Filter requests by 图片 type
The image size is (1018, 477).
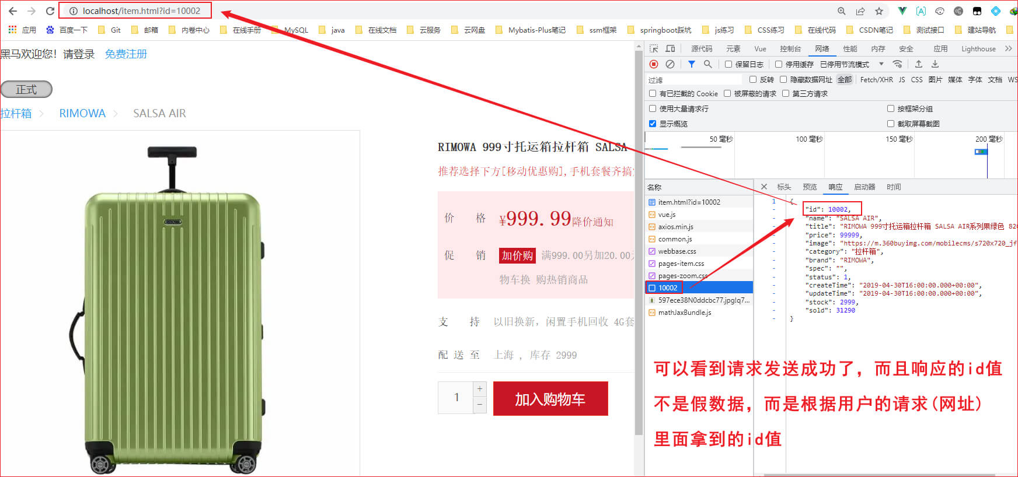pyautogui.click(x=935, y=79)
